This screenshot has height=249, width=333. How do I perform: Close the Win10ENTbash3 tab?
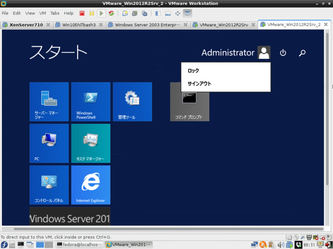point(101,25)
